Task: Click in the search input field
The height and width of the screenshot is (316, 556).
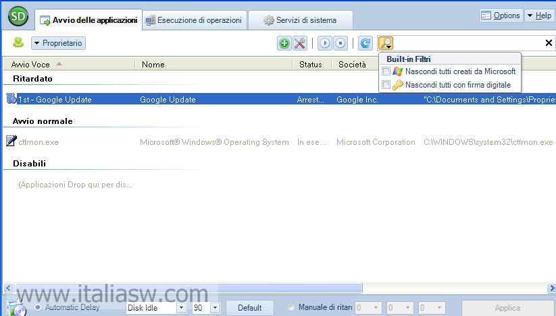Action: pyautogui.click(x=468, y=43)
